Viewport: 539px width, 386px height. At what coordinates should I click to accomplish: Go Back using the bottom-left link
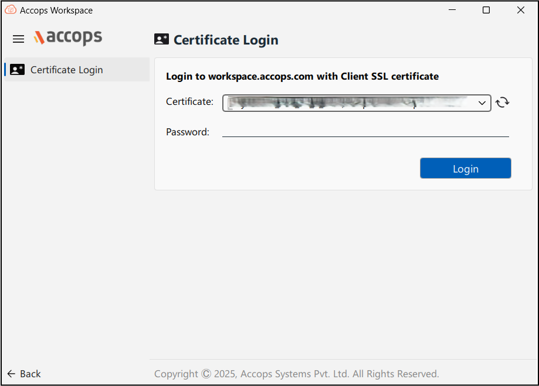[24, 374]
